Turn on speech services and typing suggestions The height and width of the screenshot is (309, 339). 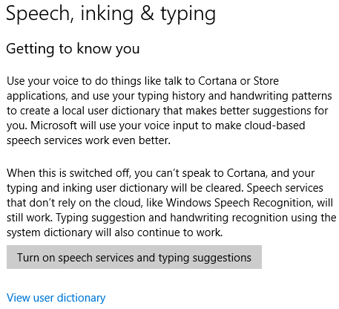(134, 257)
